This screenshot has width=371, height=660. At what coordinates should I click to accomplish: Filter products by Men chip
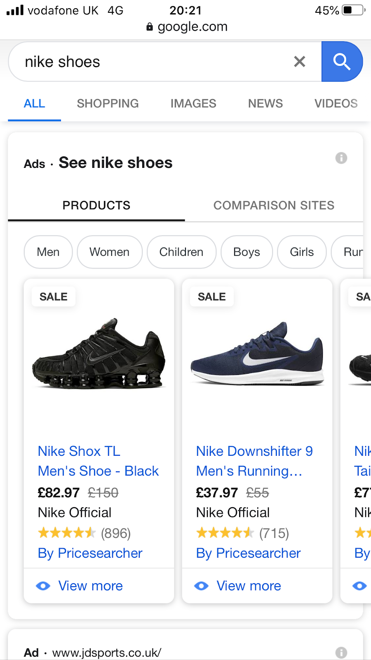click(x=48, y=252)
